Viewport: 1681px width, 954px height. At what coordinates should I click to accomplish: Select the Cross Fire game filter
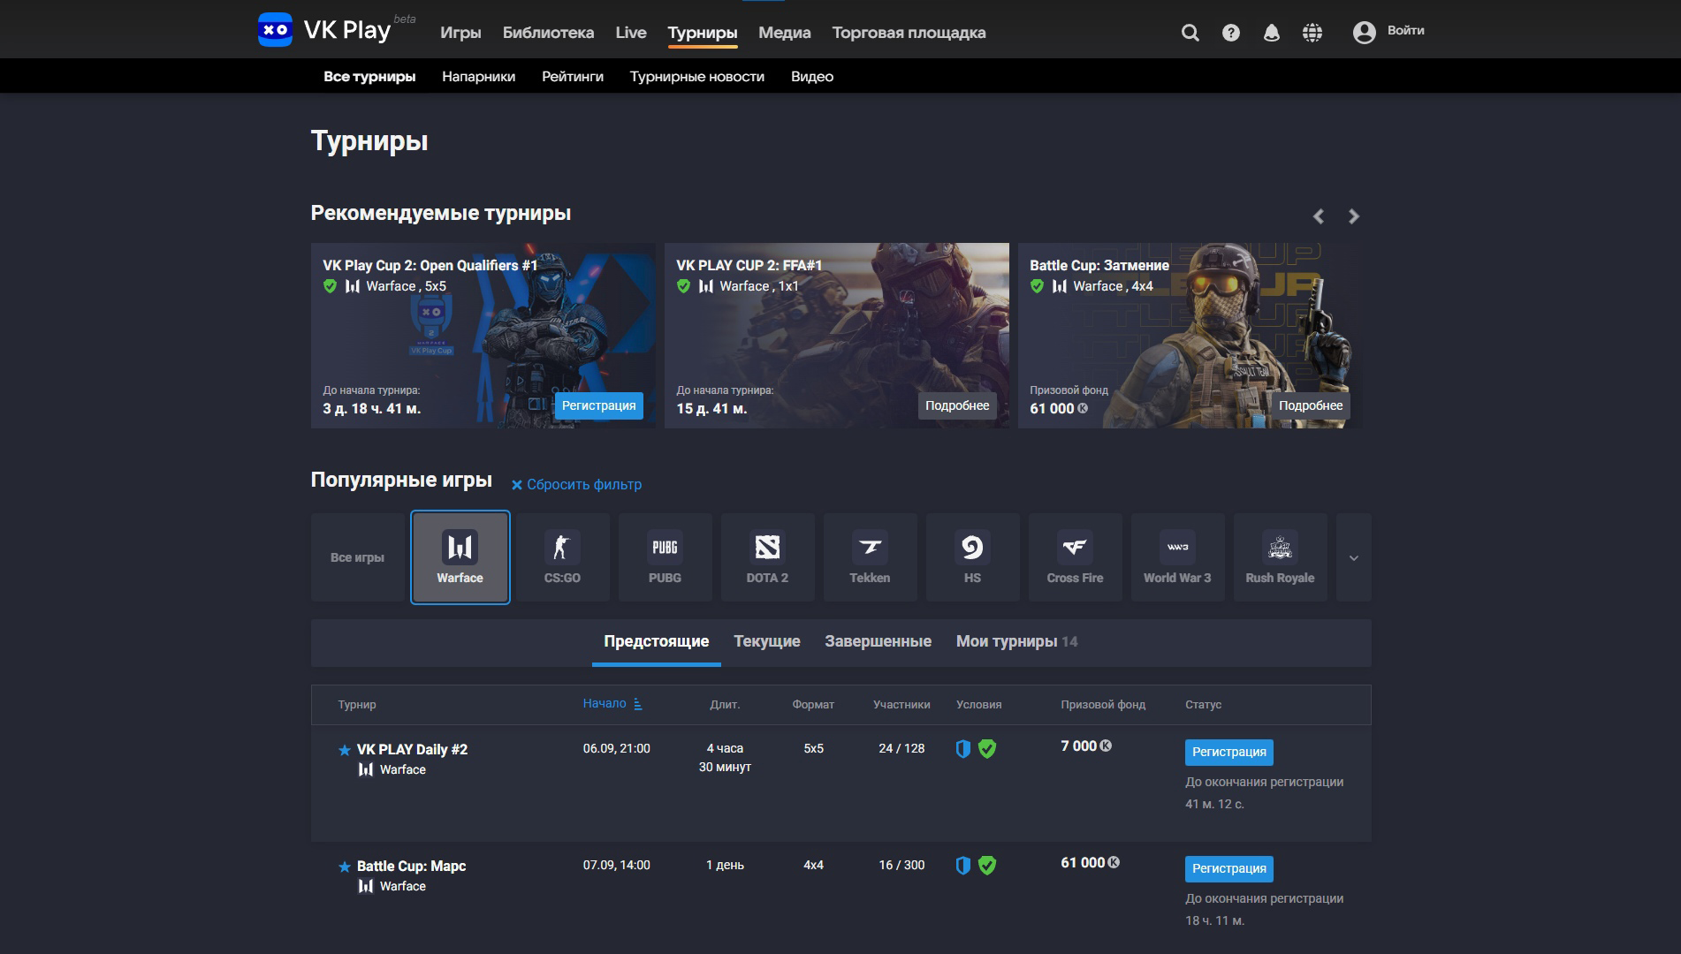[1075, 557]
